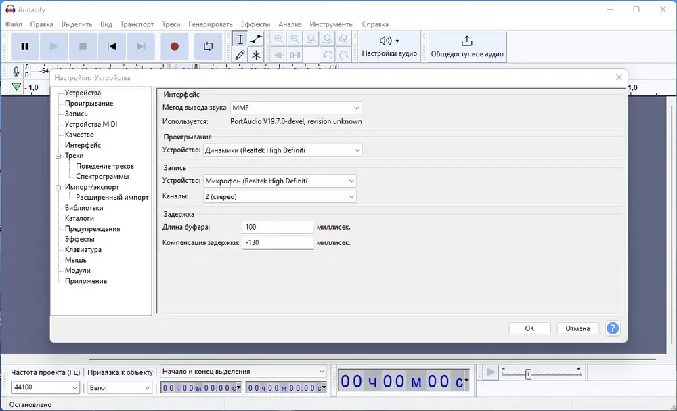Collapse the Импорт/экспорт tree node

(59, 188)
